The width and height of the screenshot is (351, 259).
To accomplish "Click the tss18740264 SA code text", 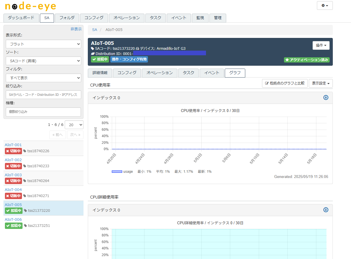I will (x=38, y=181).
